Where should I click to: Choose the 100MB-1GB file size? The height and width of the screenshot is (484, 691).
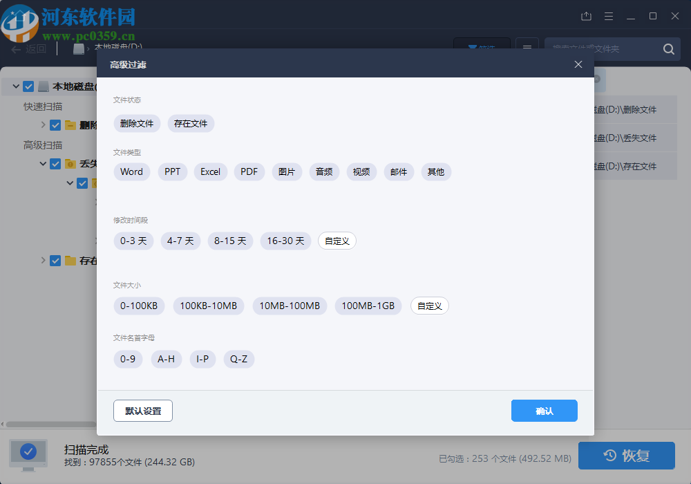368,306
